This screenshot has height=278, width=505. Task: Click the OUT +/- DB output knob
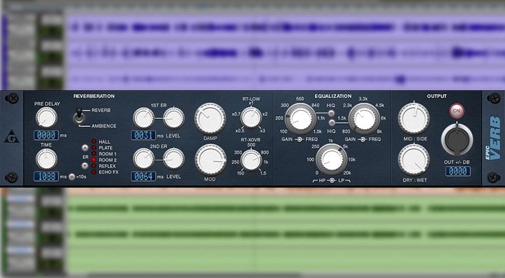[x=456, y=139]
